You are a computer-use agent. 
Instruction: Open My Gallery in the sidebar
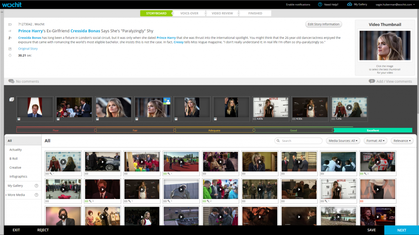click(15, 185)
